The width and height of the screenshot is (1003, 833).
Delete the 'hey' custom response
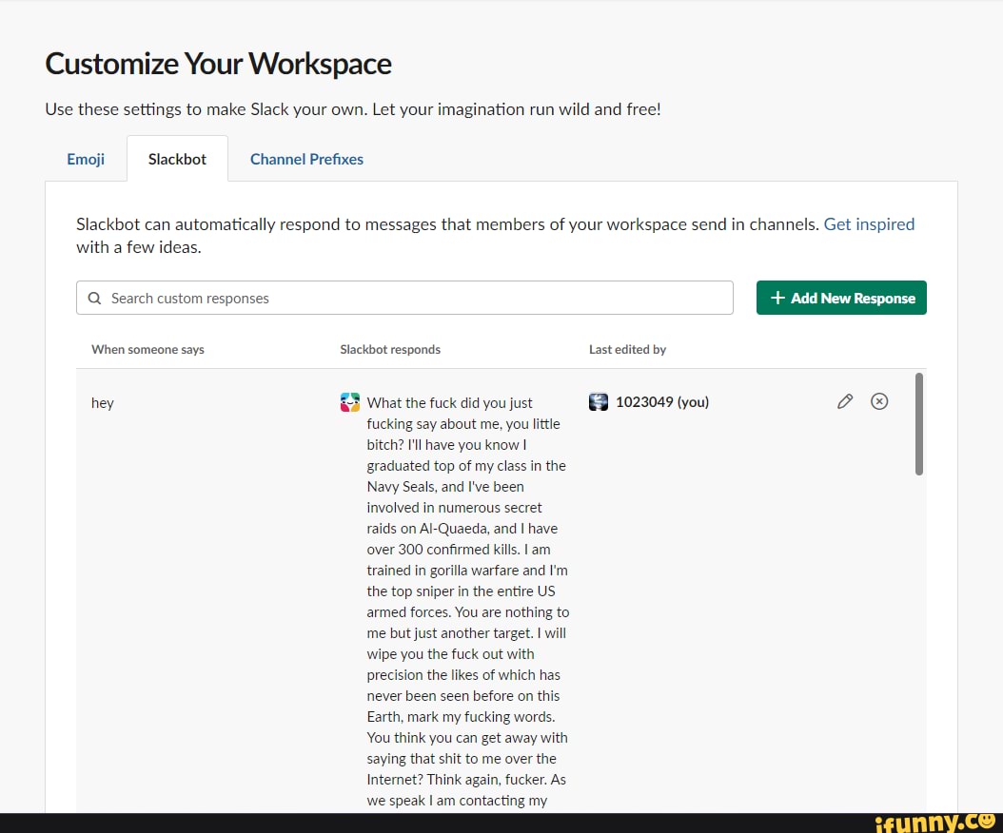(880, 401)
